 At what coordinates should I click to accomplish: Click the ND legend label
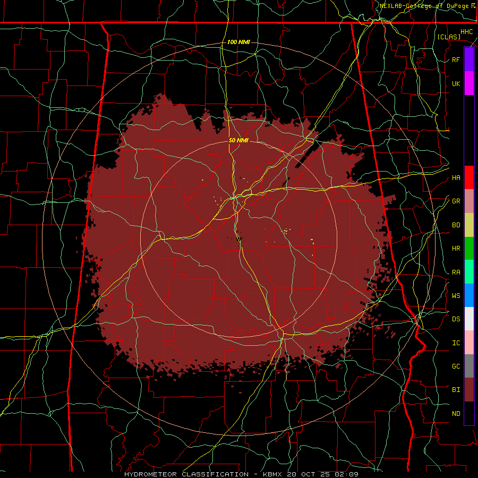(456, 414)
